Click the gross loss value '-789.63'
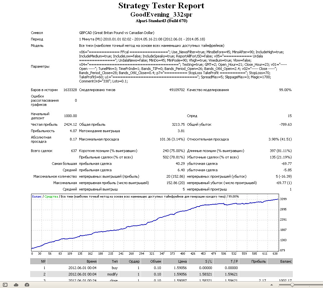Image resolution: width=323 pixels, height=288 pixels. [285, 124]
